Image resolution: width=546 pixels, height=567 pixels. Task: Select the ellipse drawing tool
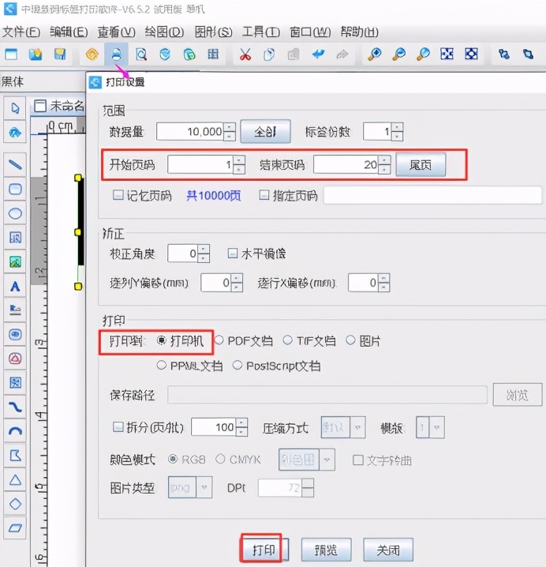coord(15,213)
